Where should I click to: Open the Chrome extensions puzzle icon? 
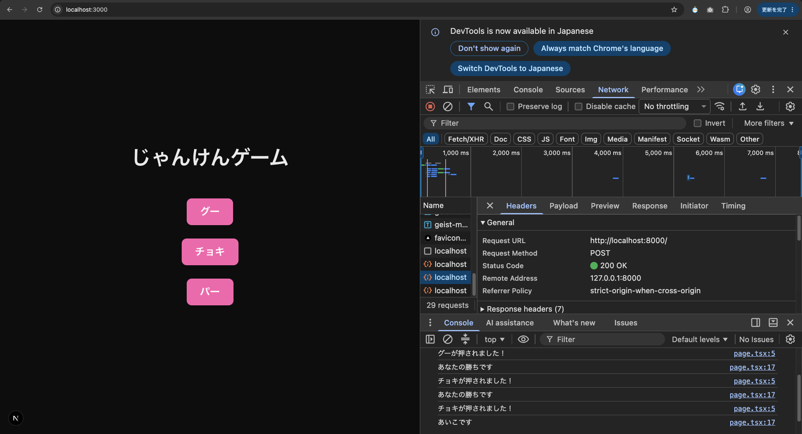(x=726, y=10)
